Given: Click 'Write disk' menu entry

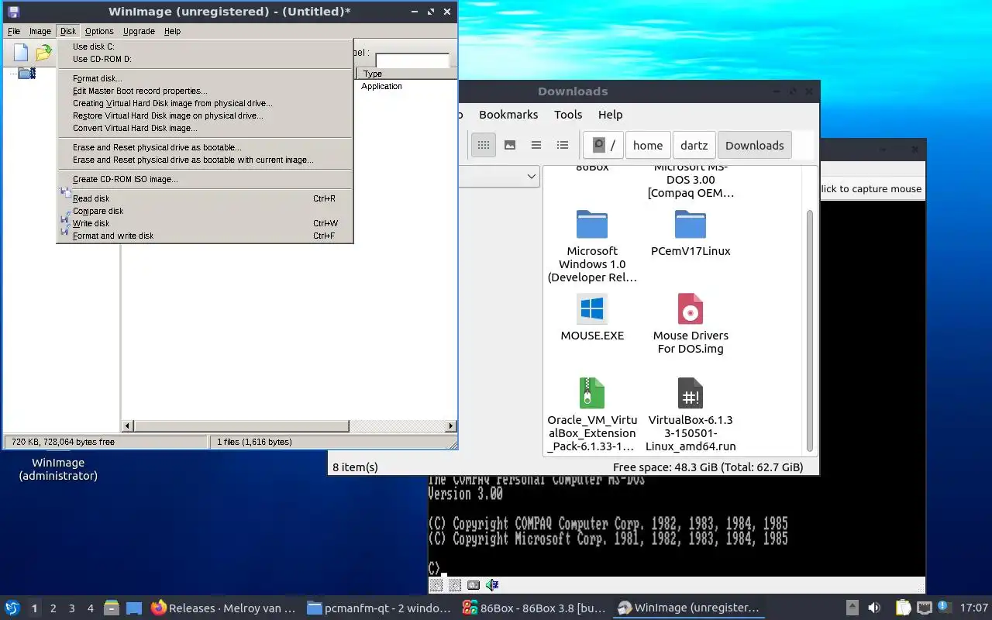Looking at the screenshot, I should tap(205, 223).
